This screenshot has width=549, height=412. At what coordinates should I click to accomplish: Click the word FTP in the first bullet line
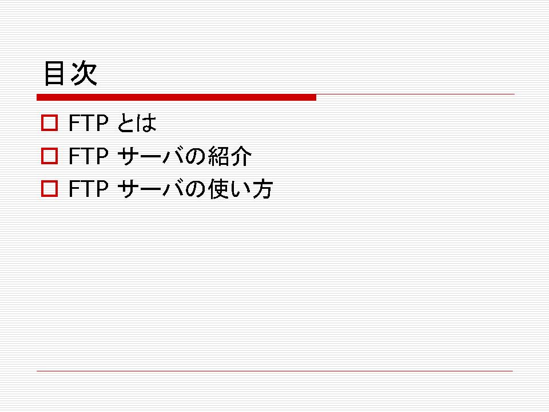pos(89,123)
